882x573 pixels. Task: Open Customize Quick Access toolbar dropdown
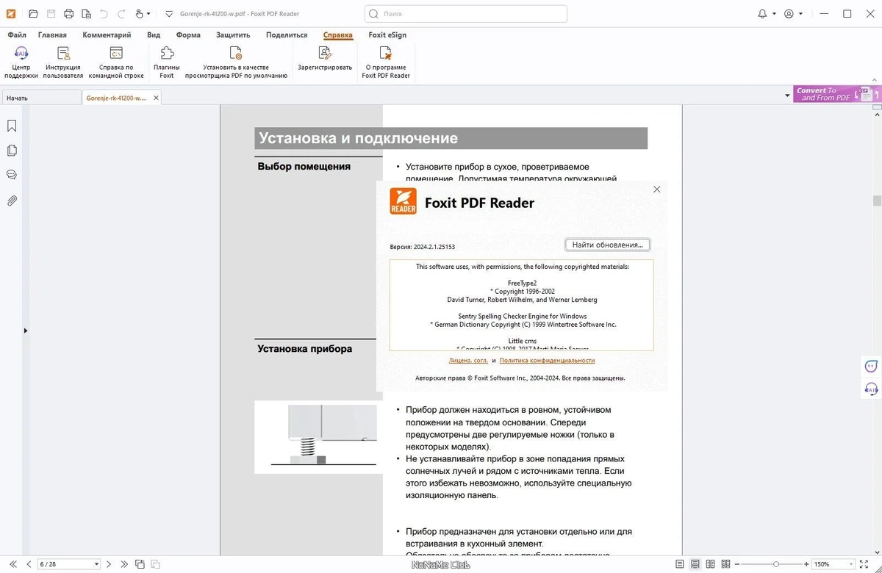point(169,13)
